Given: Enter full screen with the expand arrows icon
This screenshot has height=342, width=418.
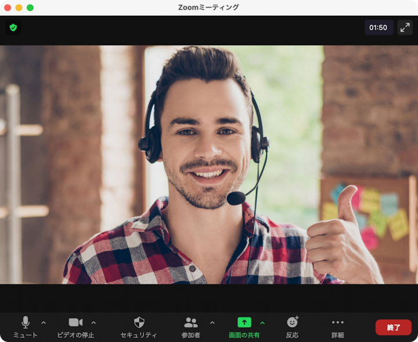Looking at the screenshot, I should click(405, 27).
